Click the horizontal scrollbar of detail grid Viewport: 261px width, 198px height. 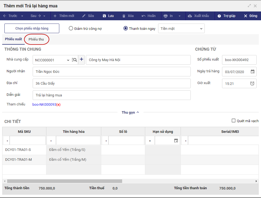coord(64,181)
